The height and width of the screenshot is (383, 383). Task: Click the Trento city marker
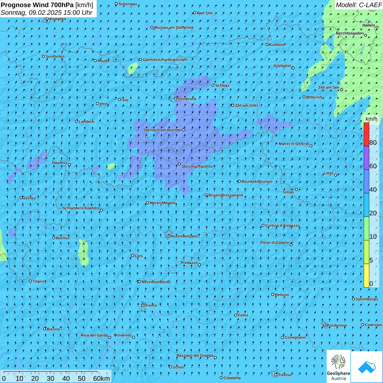coord(143,305)
